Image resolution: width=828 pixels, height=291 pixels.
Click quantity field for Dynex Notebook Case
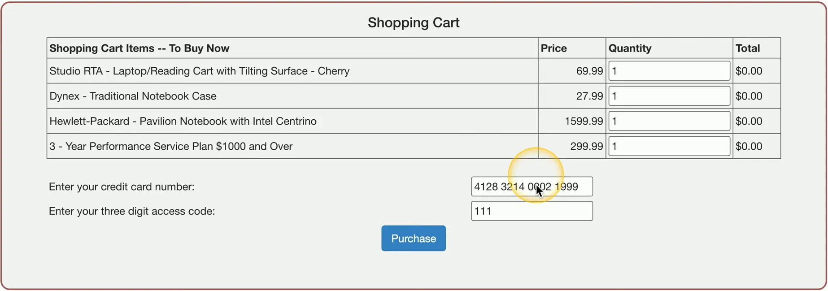[x=669, y=96]
